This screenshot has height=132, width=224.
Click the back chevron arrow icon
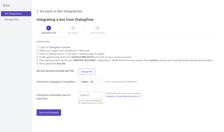pyautogui.click(x=37, y=11)
